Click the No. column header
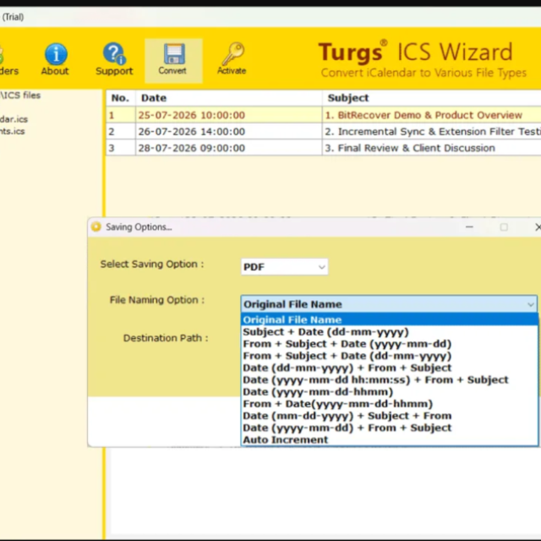Screen dimensions: 541x541 (120, 98)
